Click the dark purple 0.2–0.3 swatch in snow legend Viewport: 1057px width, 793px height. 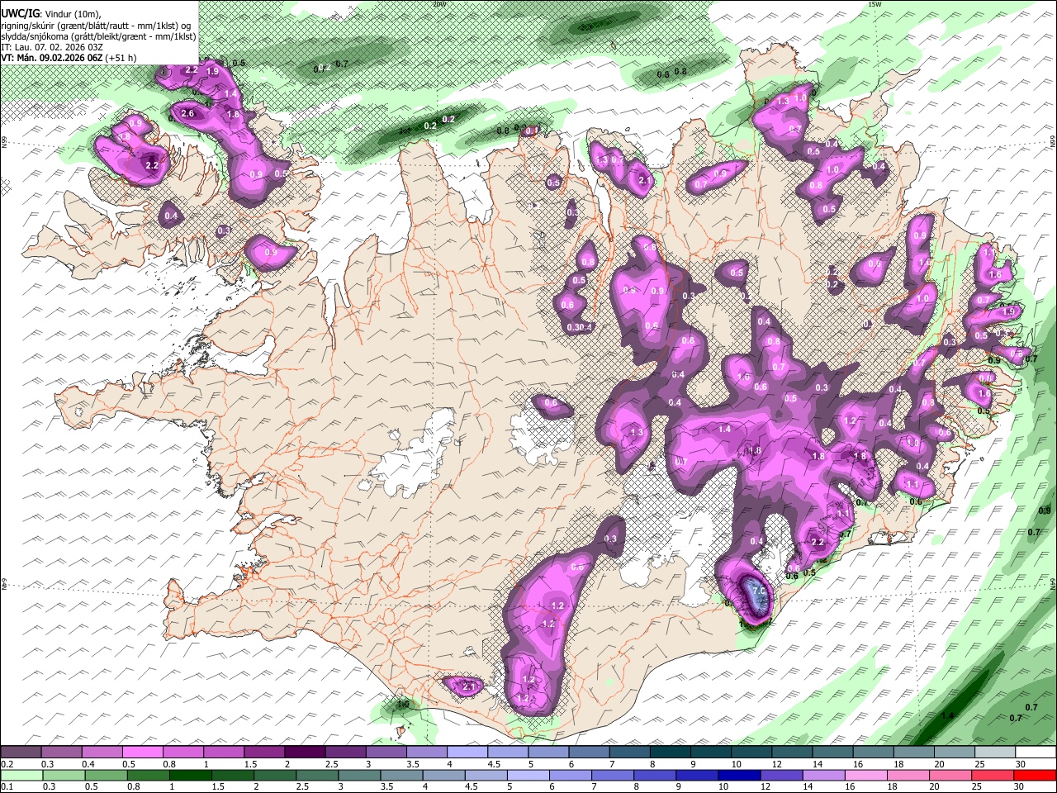tap(21, 753)
